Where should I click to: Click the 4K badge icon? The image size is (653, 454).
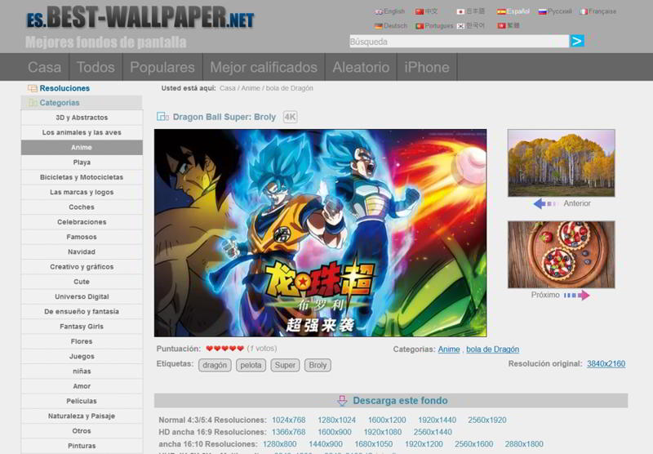tap(290, 117)
